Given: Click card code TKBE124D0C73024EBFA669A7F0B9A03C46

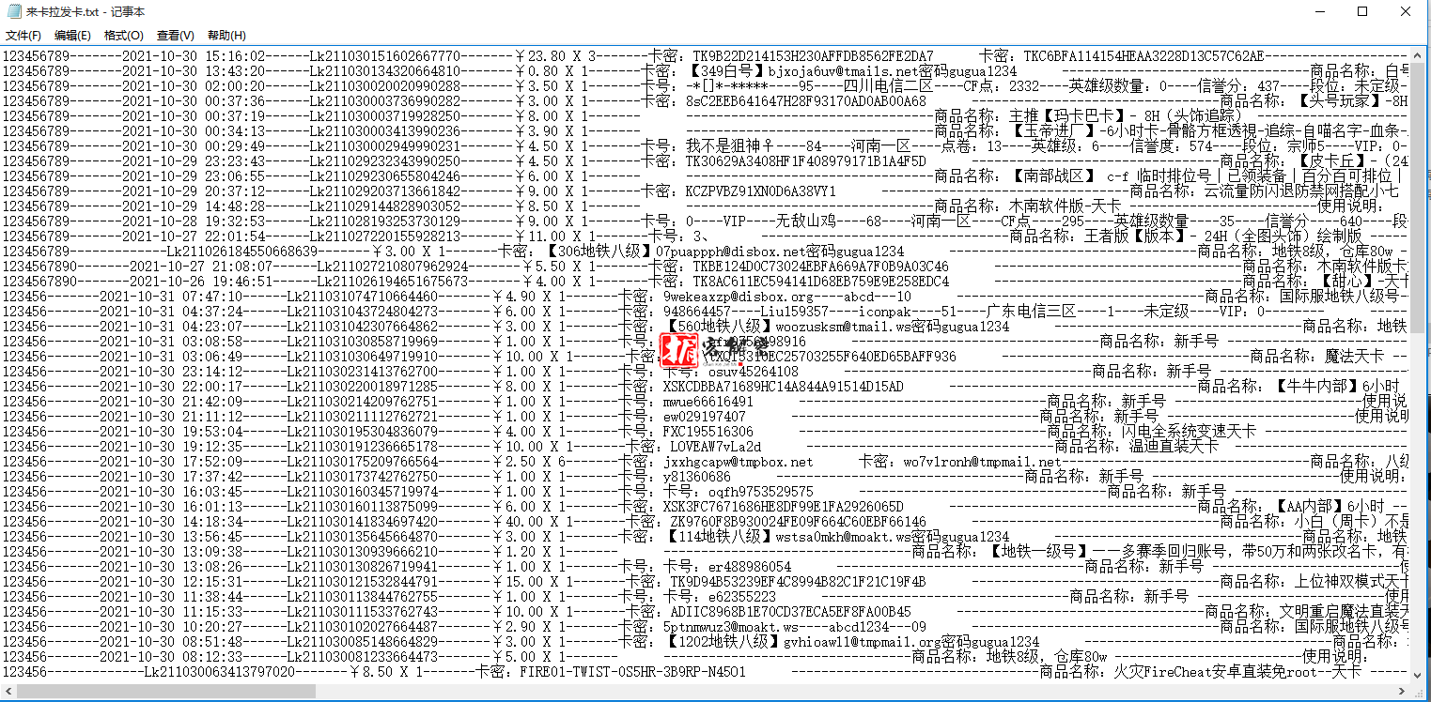Looking at the screenshot, I should point(820,267).
